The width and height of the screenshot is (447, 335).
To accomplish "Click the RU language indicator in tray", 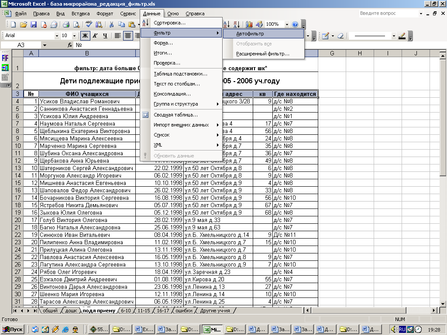I will click(x=402, y=329).
